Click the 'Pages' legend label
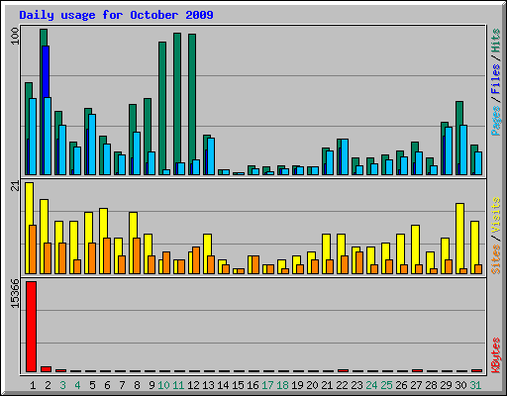The width and height of the screenshot is (507, 396). [495, 121]
